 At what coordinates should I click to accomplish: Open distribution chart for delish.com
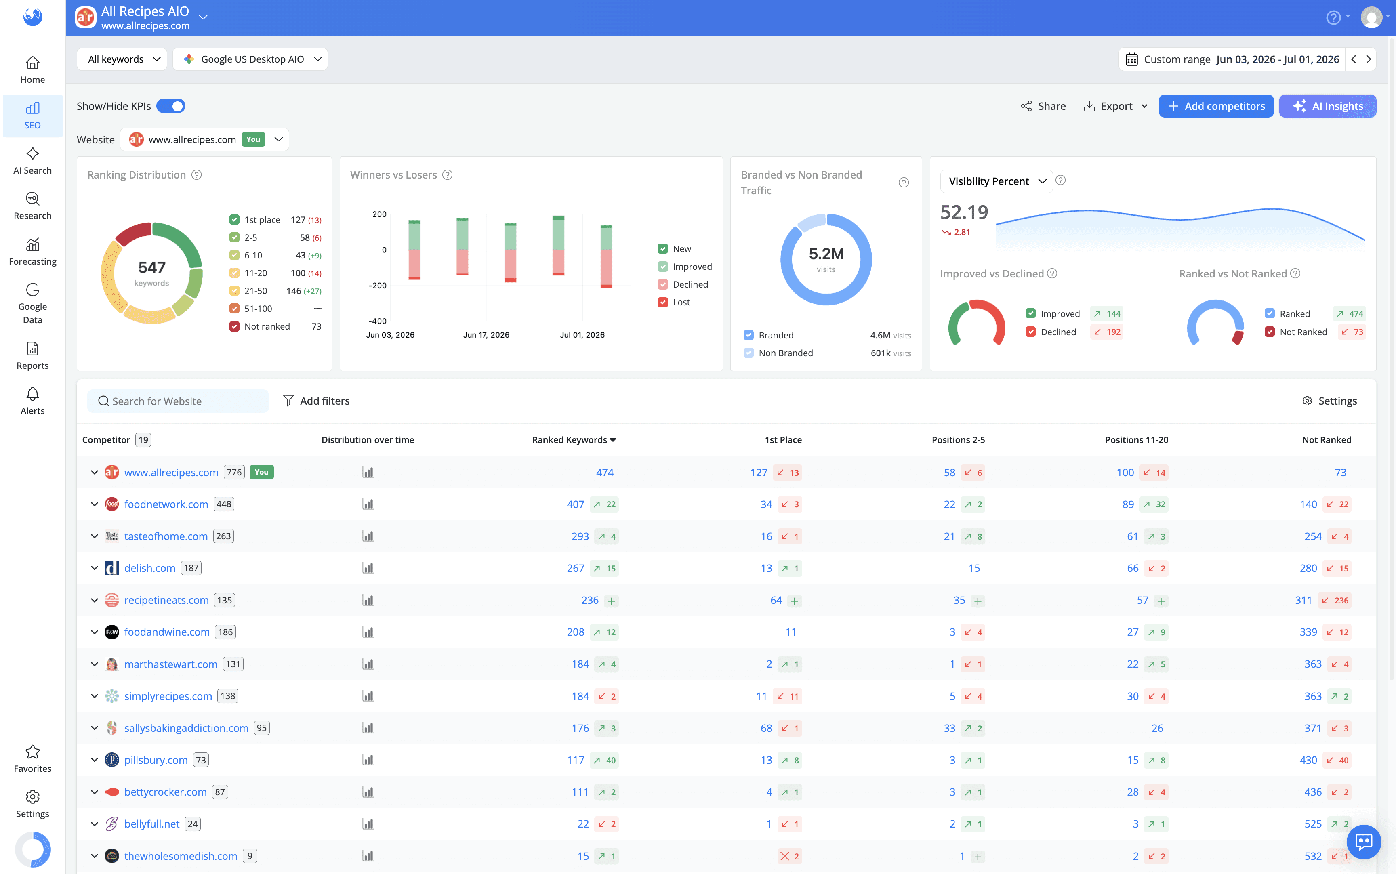click(368, 568)
